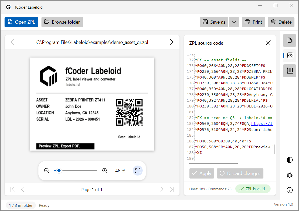Click 'Lines: 189 · Commands: 75' text
This screenshot has width=299, height=211.
[x=210, y=189]
